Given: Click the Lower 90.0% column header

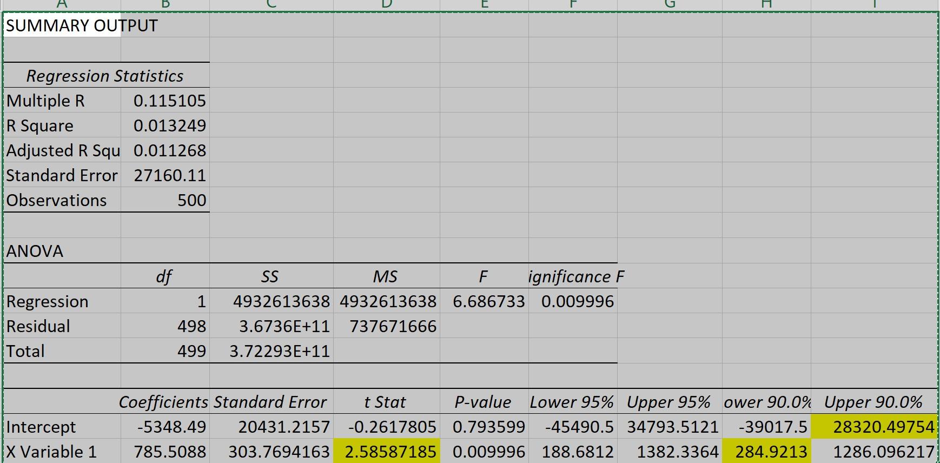Looking at the screenshot, I should (x=766, y=401).
